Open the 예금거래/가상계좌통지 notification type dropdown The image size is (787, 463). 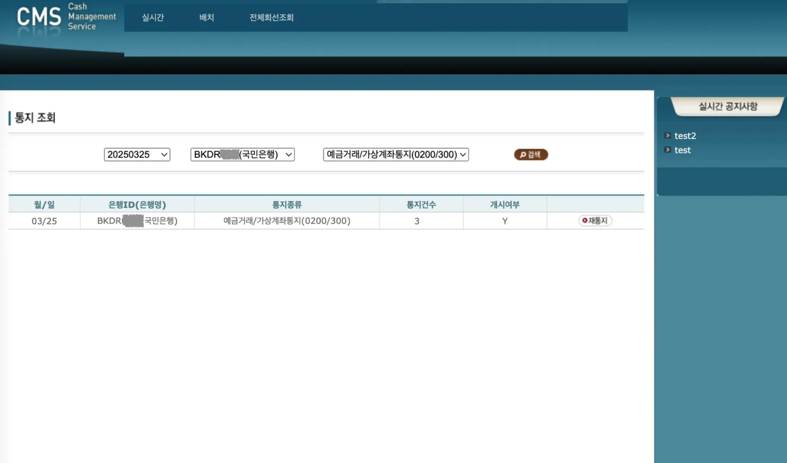click(396, 155)
